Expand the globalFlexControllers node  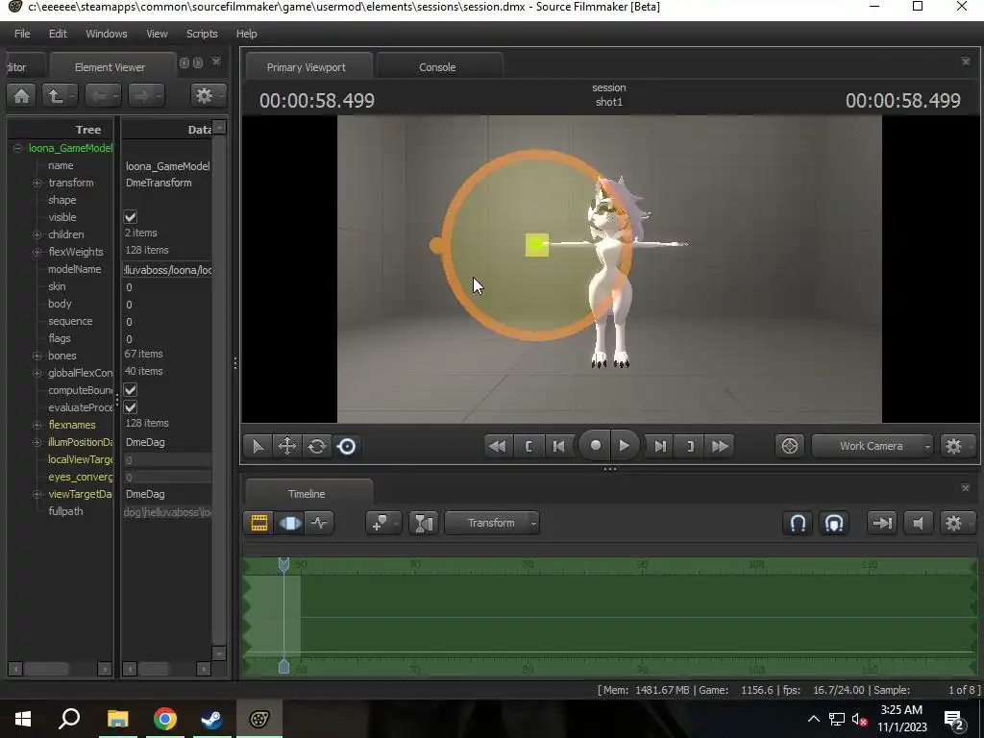[37, 373]
